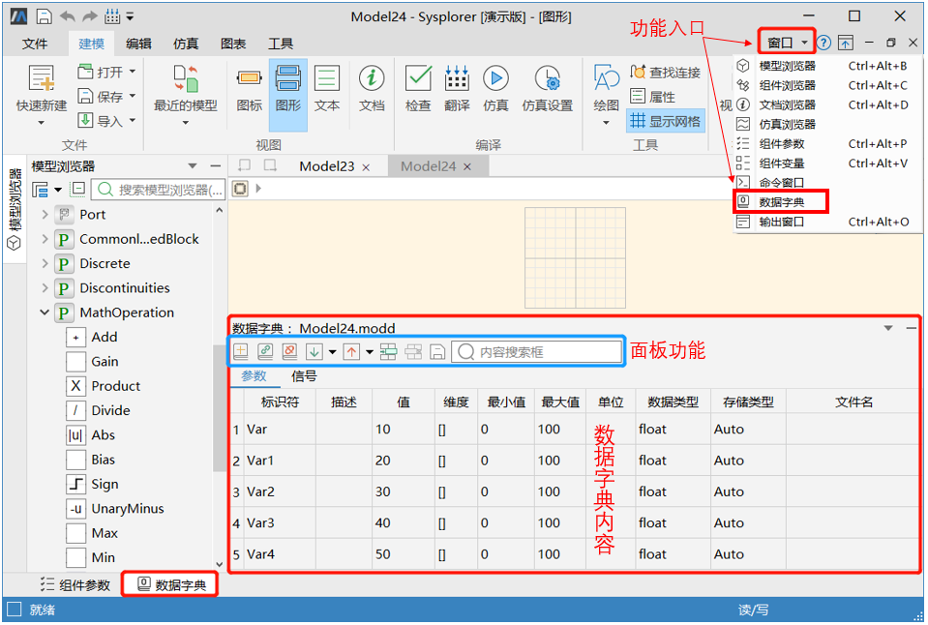Click the 仿真 simulate play icon
Screen dimensions: 928x625
(x=496, y=78)
